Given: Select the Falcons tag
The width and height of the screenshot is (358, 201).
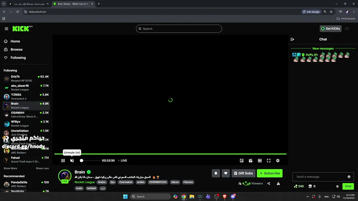Looking at the screenshot, I should pos(188,182).
